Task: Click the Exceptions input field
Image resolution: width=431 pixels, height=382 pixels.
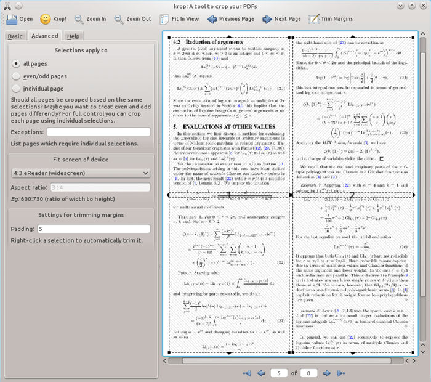Action: (98, 132)
